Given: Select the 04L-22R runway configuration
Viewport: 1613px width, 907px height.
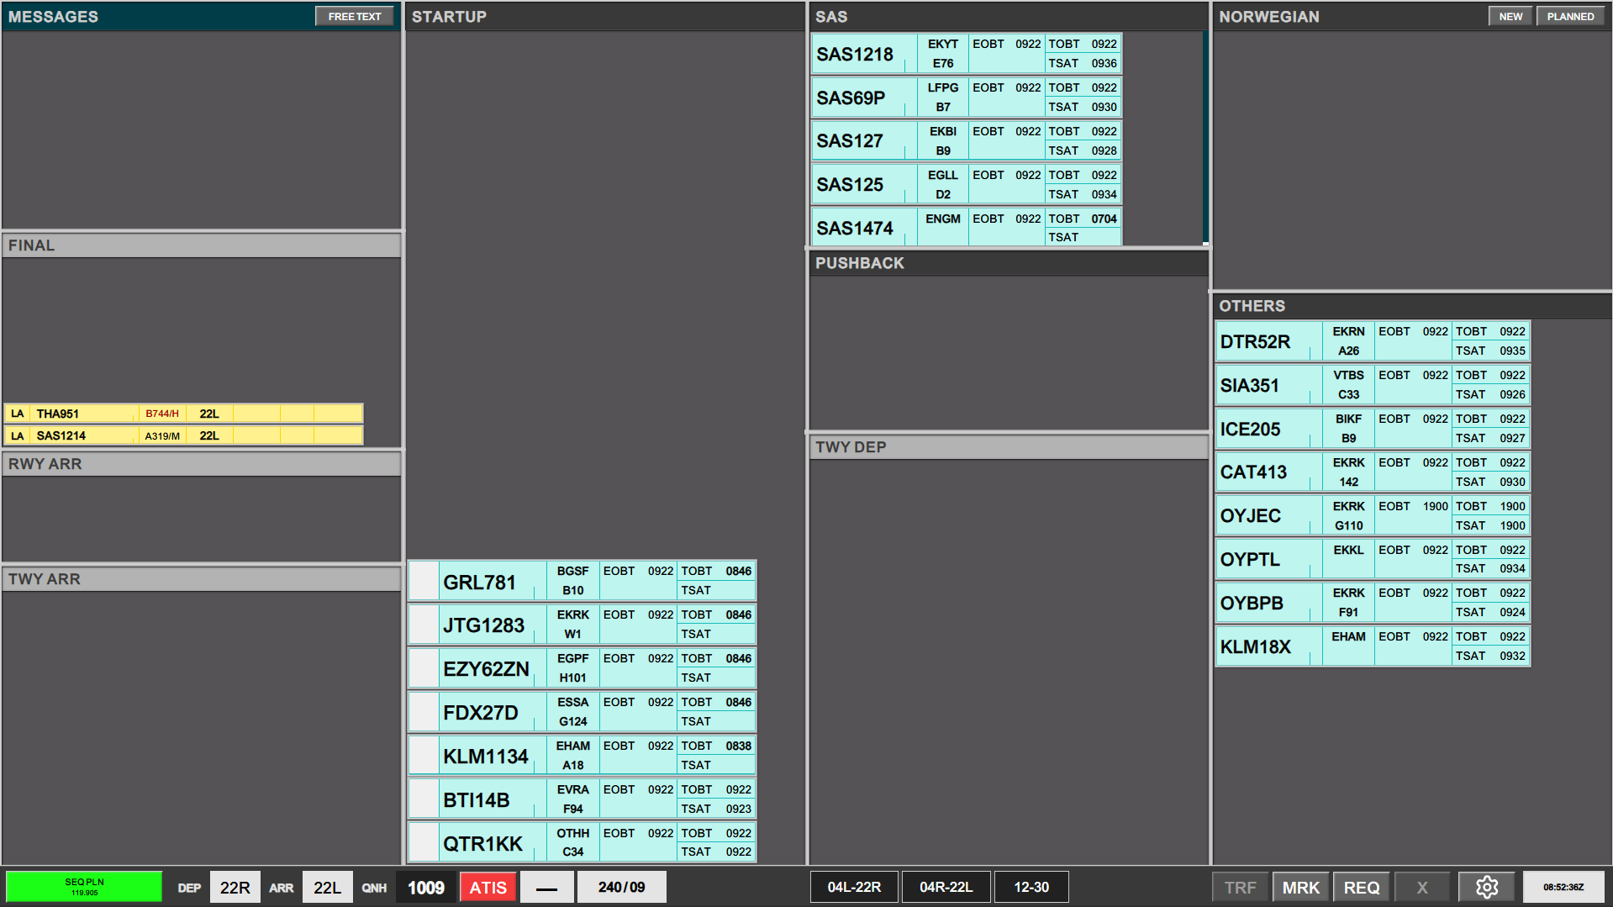Looking at the screenshot, I should [x=854, y=887].
